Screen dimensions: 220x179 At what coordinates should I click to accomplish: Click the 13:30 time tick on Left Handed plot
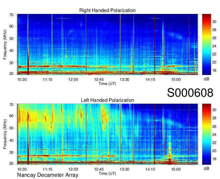pyautogui.click(x=125, y=169)
